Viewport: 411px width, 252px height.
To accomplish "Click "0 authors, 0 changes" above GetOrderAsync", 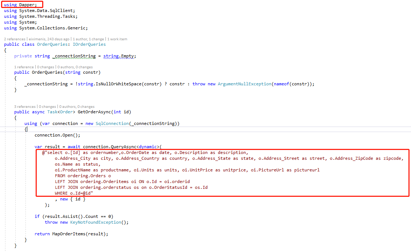I will pos(77,107).
